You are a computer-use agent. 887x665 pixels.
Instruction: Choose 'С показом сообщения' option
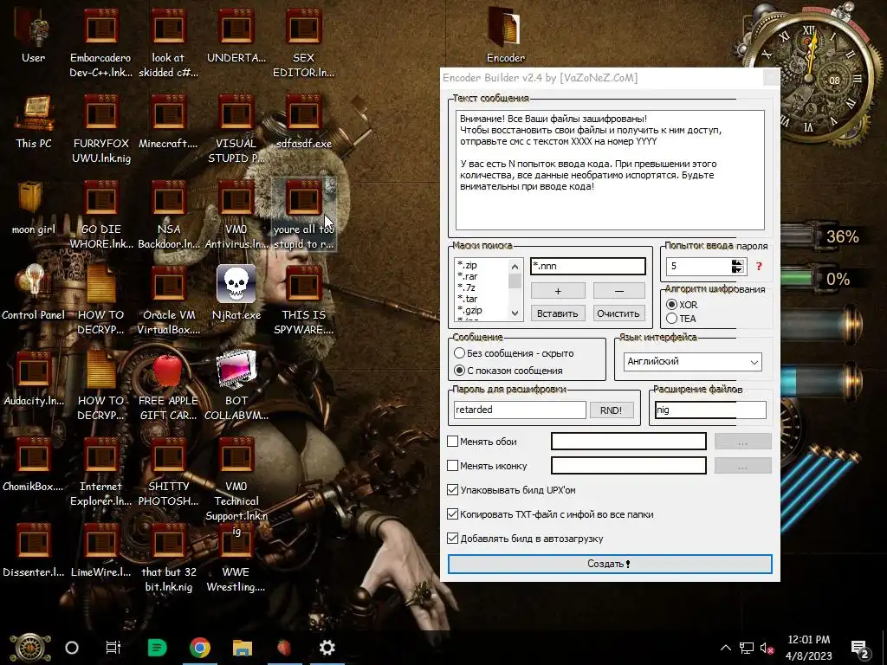coord(459,371)
